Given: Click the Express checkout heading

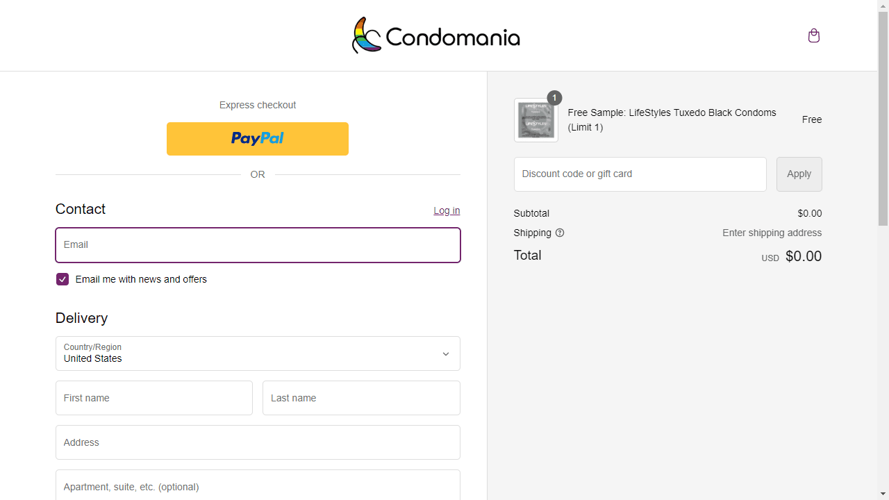Looking at the screenshot, I should click(258, 105).
